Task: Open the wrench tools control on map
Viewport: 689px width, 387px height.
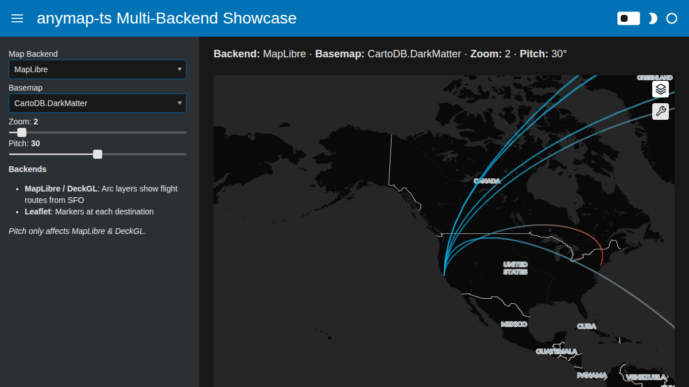Action: click(660, 111)
